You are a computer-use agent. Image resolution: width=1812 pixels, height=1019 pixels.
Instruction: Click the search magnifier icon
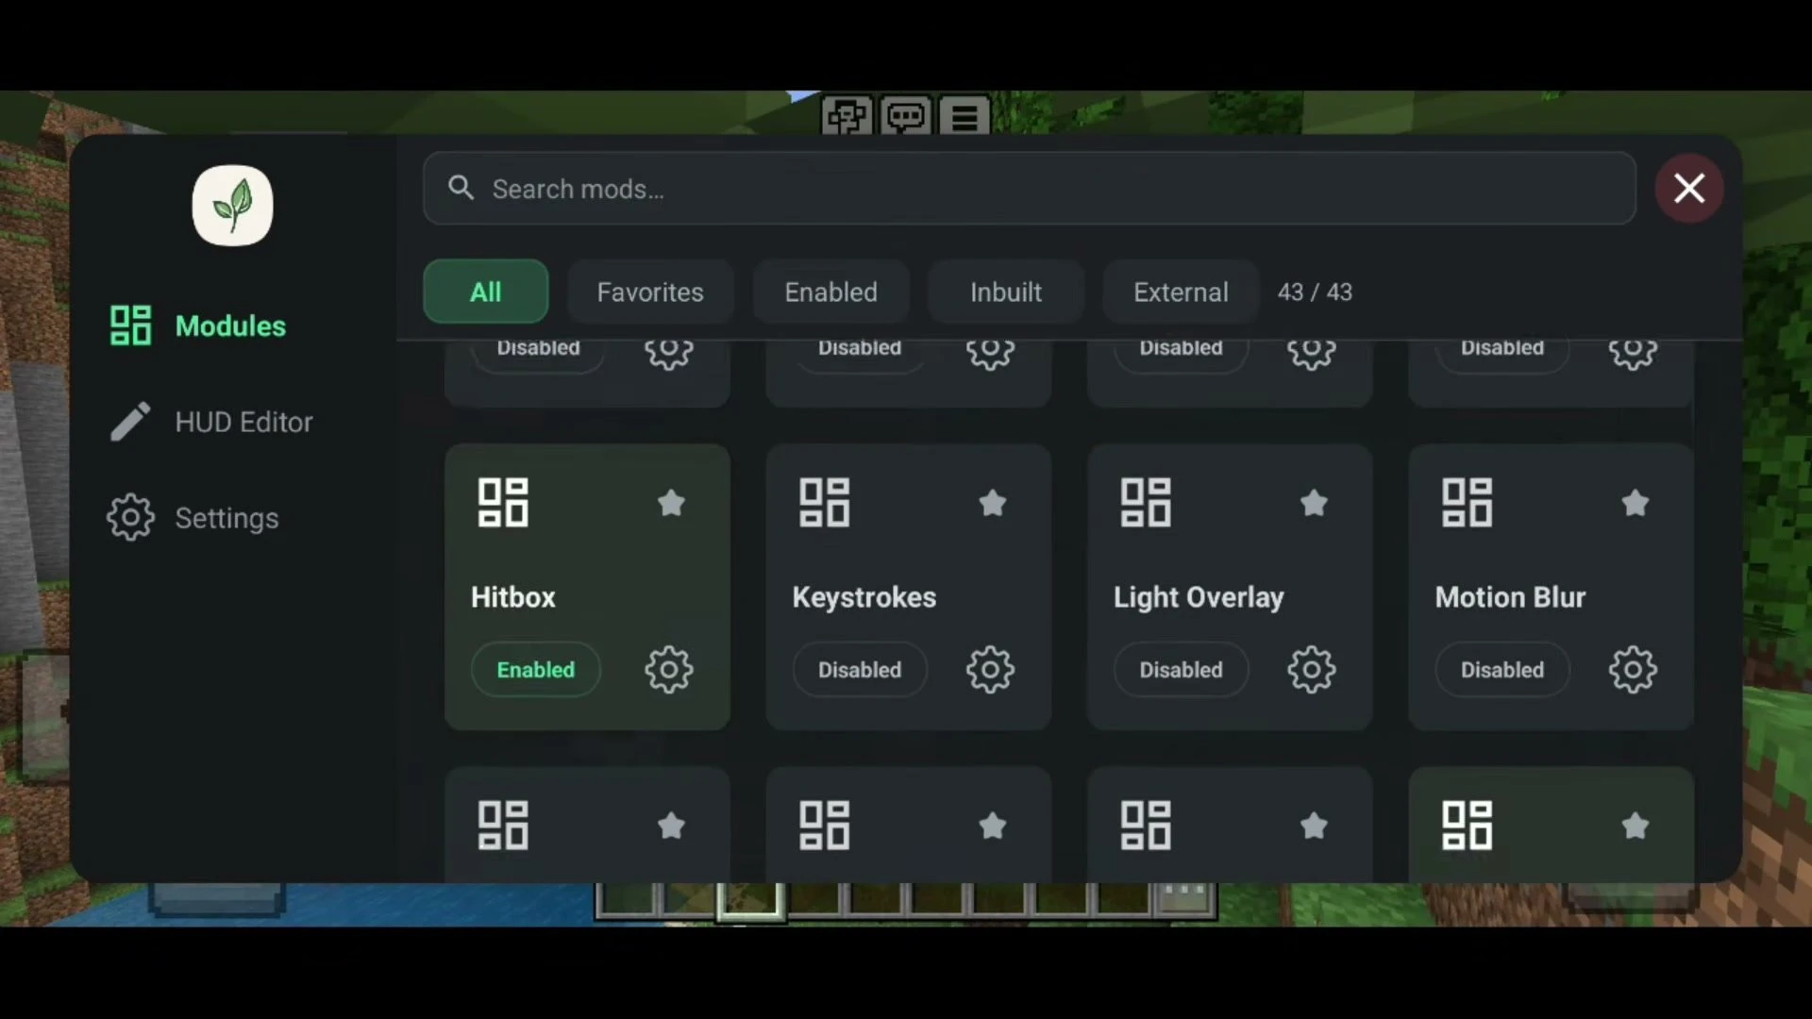click(x=461, y=188)
